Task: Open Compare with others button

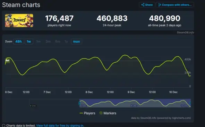Action: [x=175, y=5]
